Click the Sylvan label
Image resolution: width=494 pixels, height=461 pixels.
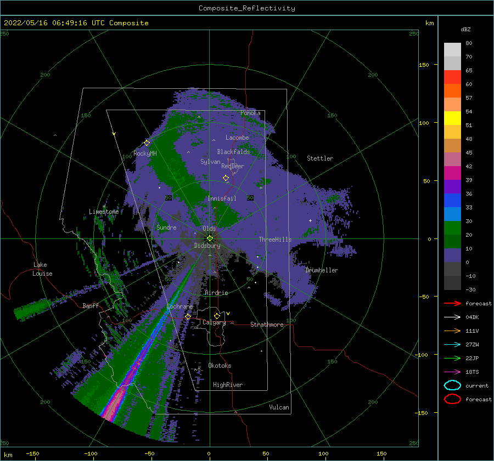(x=210, y=162)
